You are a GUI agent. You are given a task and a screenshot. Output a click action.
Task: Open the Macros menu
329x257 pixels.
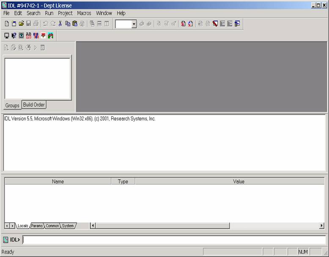coord(84,13)
